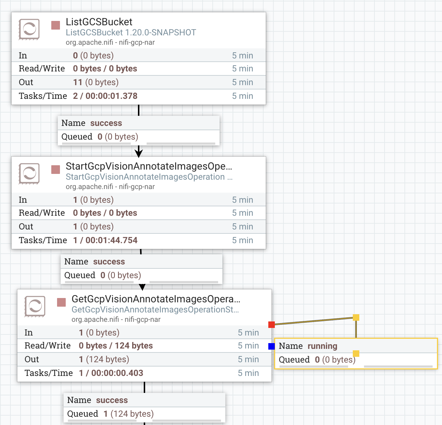Click the ListGCSBucket processor title
Image resolution: width=442 pixels, height=425 pixels.
99,22
